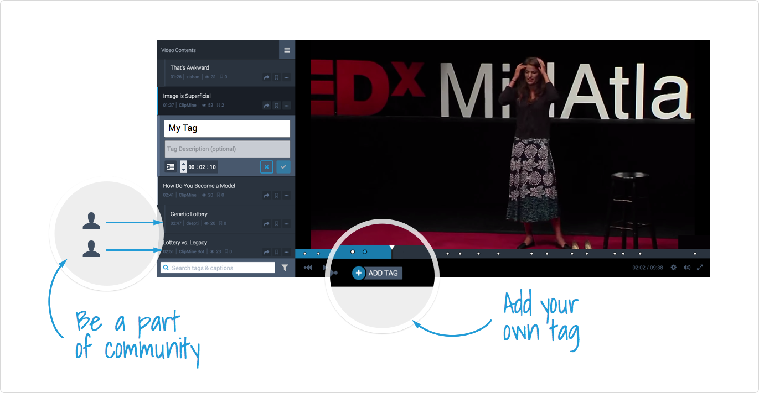Viewport: 759px width, 393px height.
Task: Click the white playhead triangle on timeline
Action: tap(392, 247)
